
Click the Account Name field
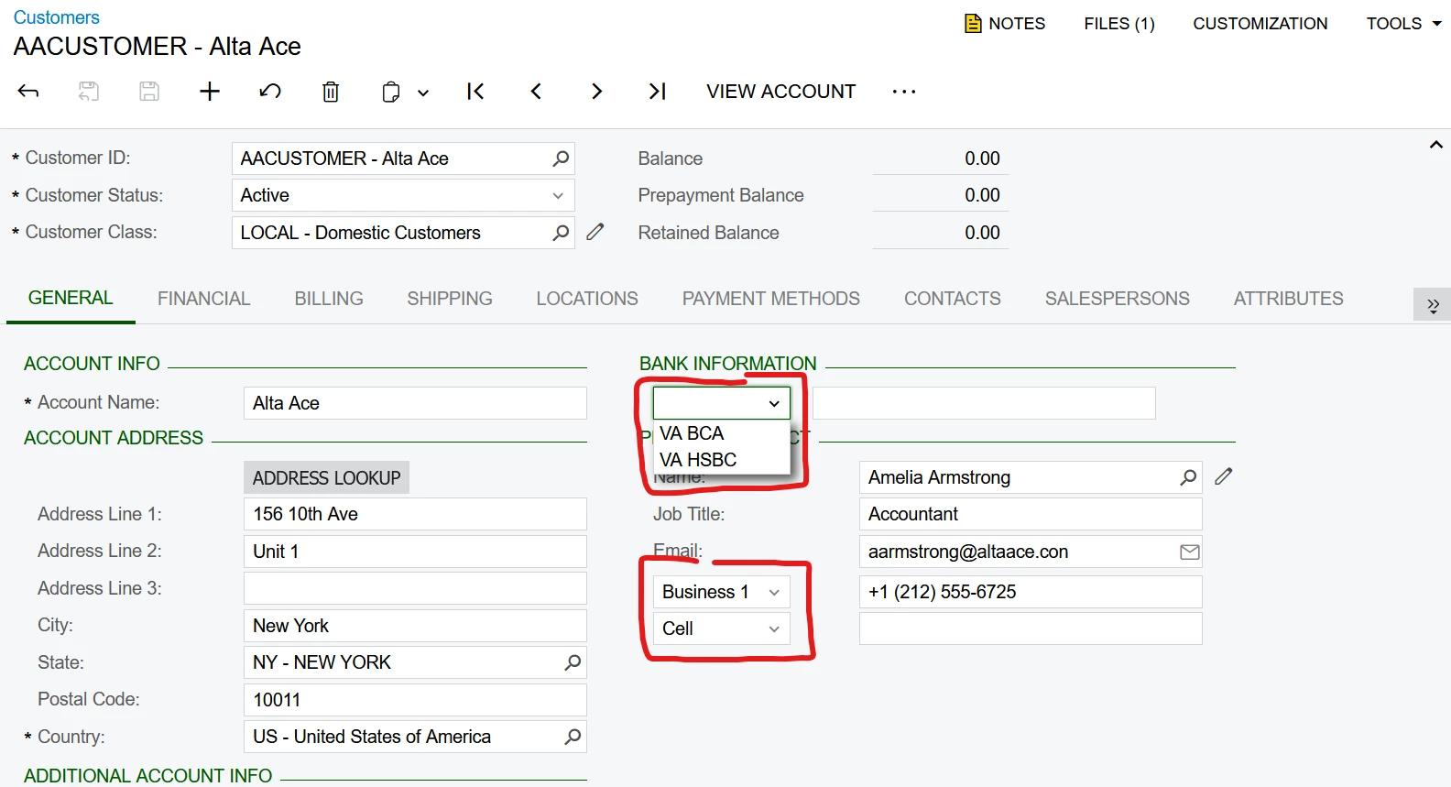tap(415, 403)
